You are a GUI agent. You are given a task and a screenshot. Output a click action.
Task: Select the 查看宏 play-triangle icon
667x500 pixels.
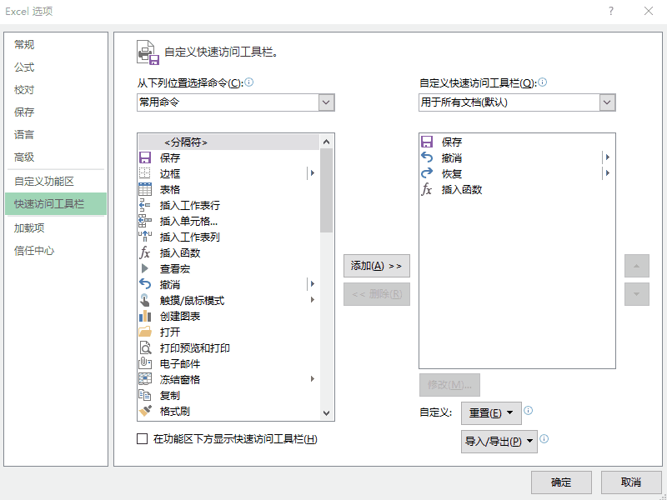[145, 268]
